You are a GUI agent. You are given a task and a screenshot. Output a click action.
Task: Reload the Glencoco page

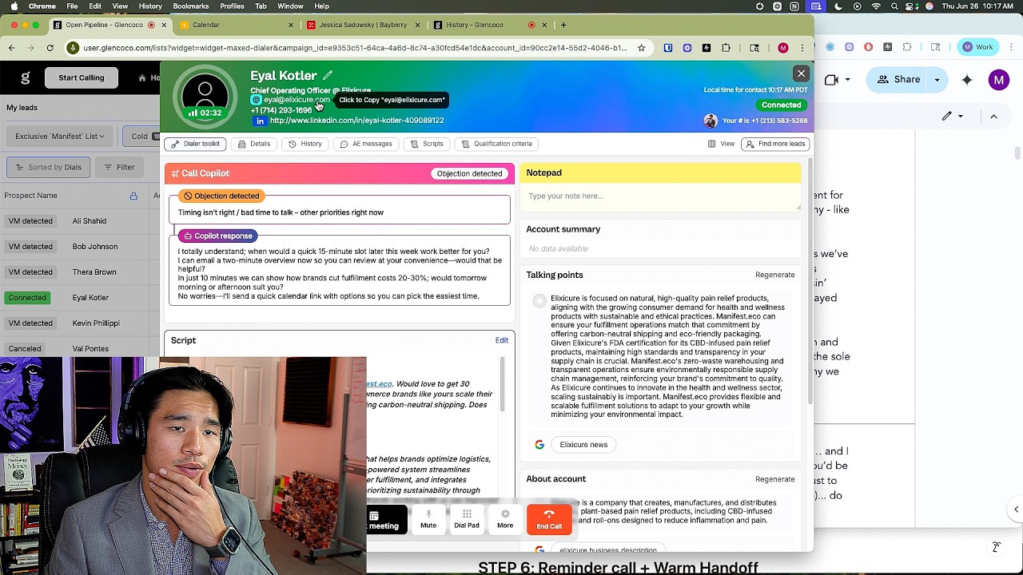pyautogui.click(x=50, y=48)
